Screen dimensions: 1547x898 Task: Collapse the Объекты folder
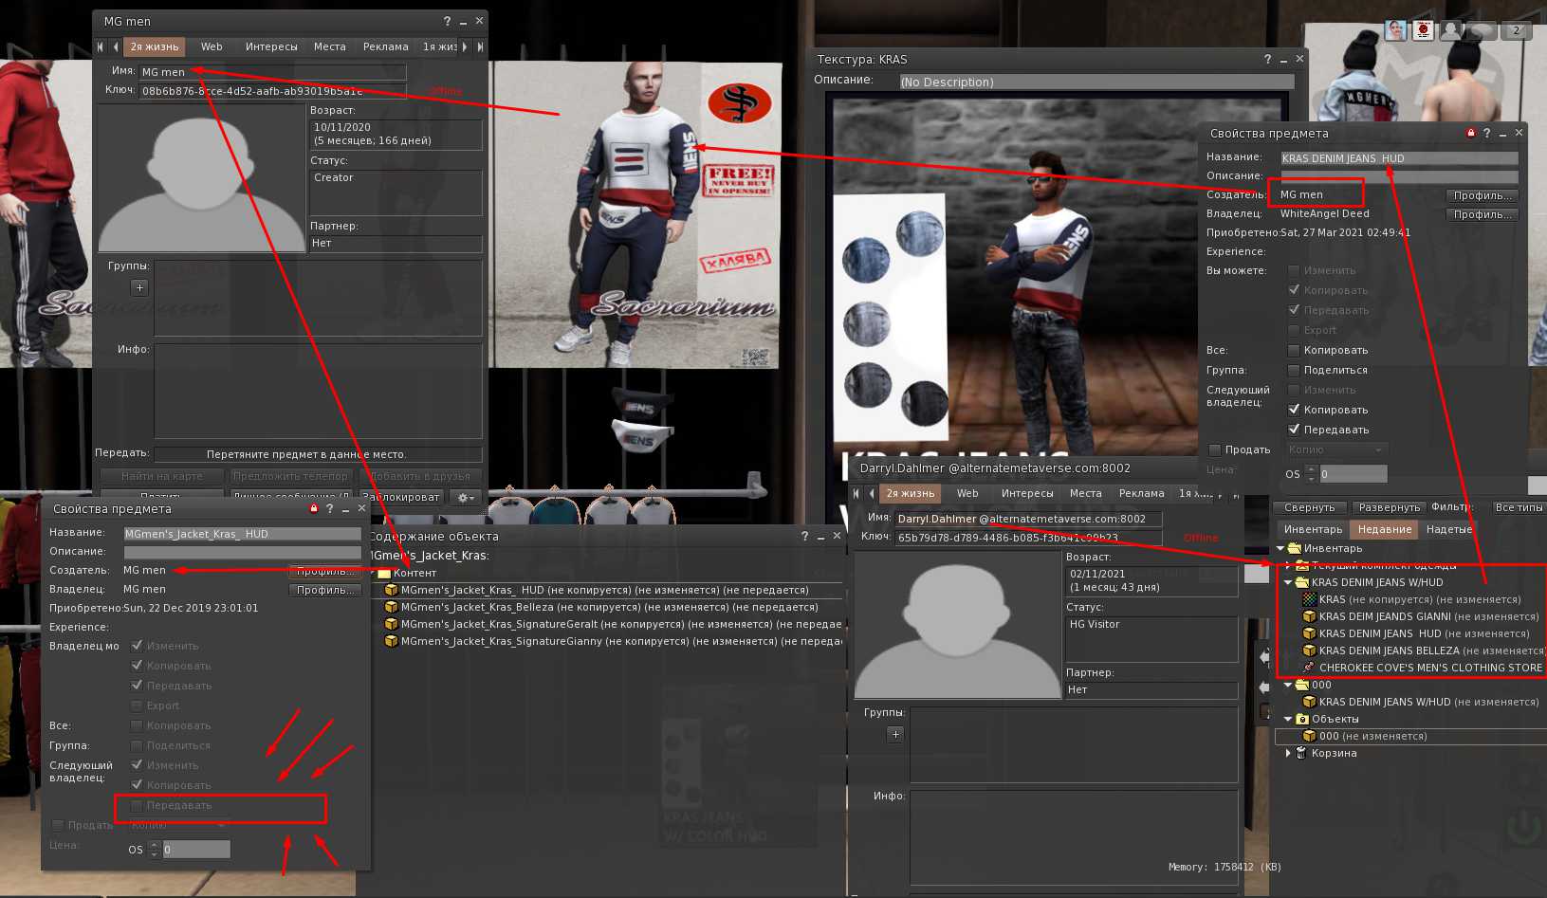point(1288,719)
